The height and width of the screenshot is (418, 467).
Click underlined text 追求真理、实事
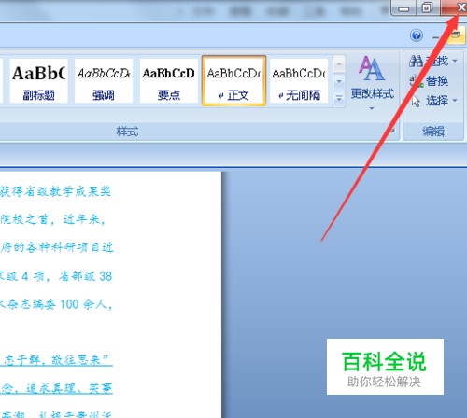pyautogui.click(x=69, y=388)
